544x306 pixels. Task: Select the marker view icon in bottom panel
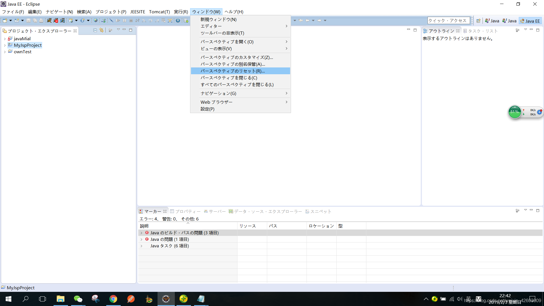142,211
